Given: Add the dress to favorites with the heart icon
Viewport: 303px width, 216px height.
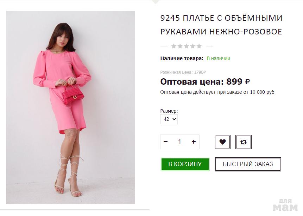Looking at the screenshot, I should [x=223, y=142].
